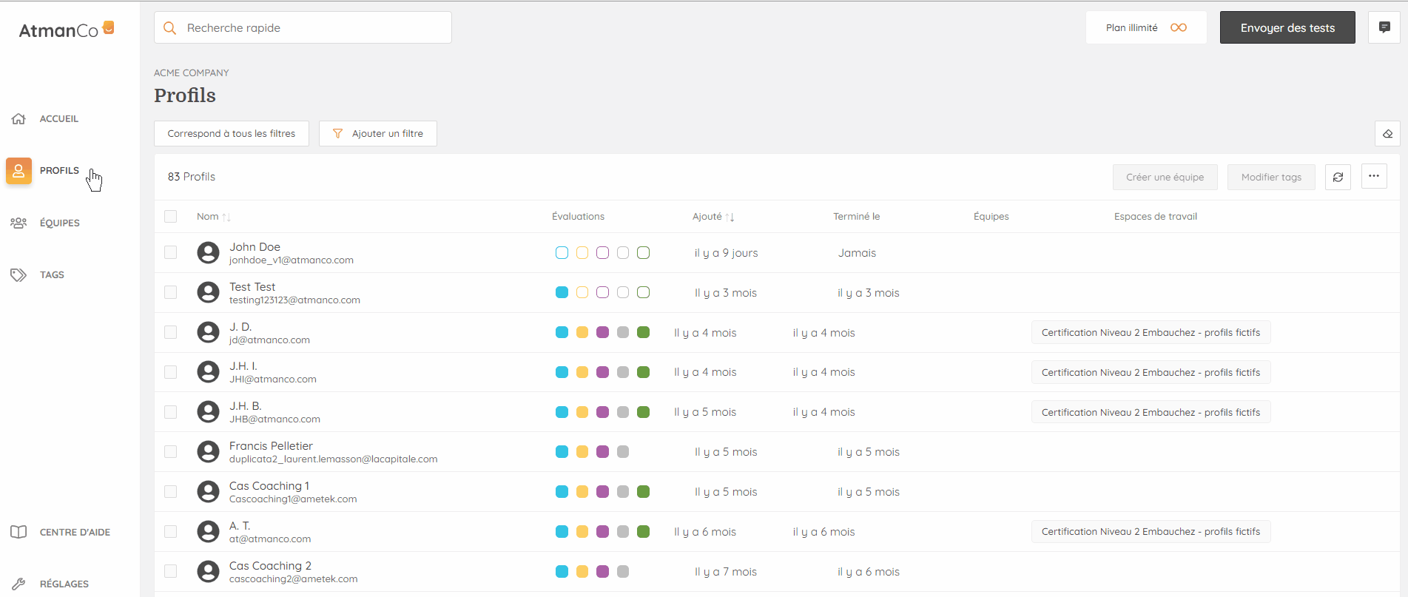Viewport: 1408px width, 597px height.
Task: Click Francis Pelletier's purple evaluation dot
Action: (602, 451)
